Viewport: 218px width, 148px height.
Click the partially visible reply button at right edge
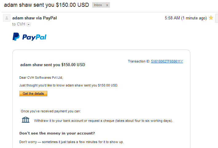tap(216, 18)
